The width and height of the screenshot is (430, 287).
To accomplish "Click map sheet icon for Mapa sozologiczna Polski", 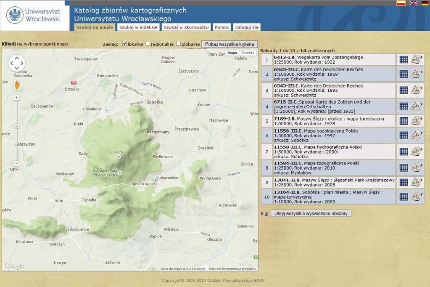I will click(x=417, y=135).
